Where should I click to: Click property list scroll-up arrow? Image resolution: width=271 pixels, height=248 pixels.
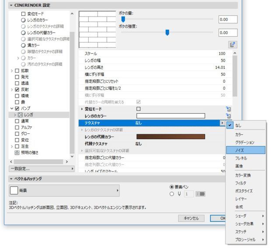tap(235, 53)
